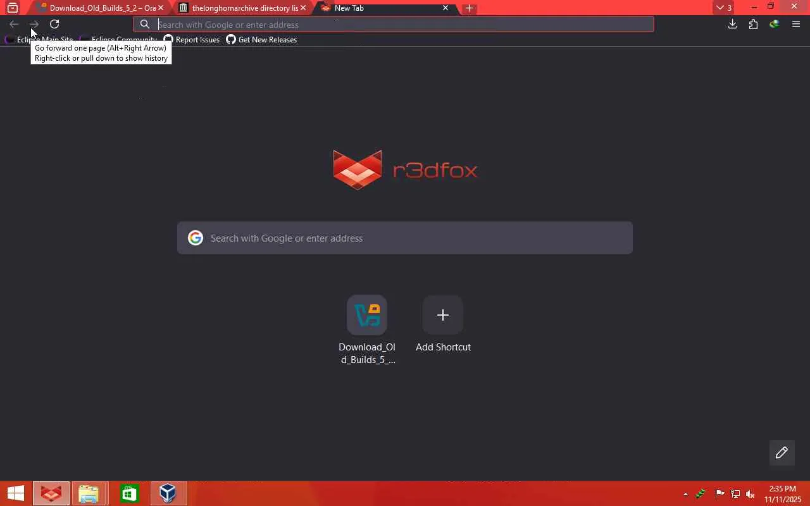Switch to the thelonghornarchive directory tab
This screenshot has width=810, height=506.
[x=242, y=8]
